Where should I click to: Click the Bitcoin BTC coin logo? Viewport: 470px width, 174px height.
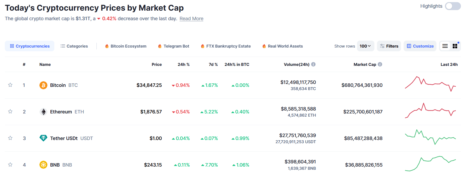coord(43,85)
